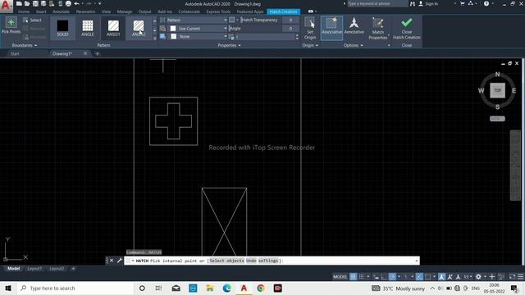
Task: Open status bar customization hamburger menu
Action: pyautogui.click(x=521, y=277)
